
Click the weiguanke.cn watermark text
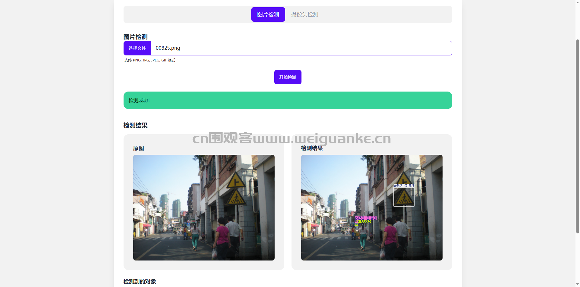(x=292, y=139)
